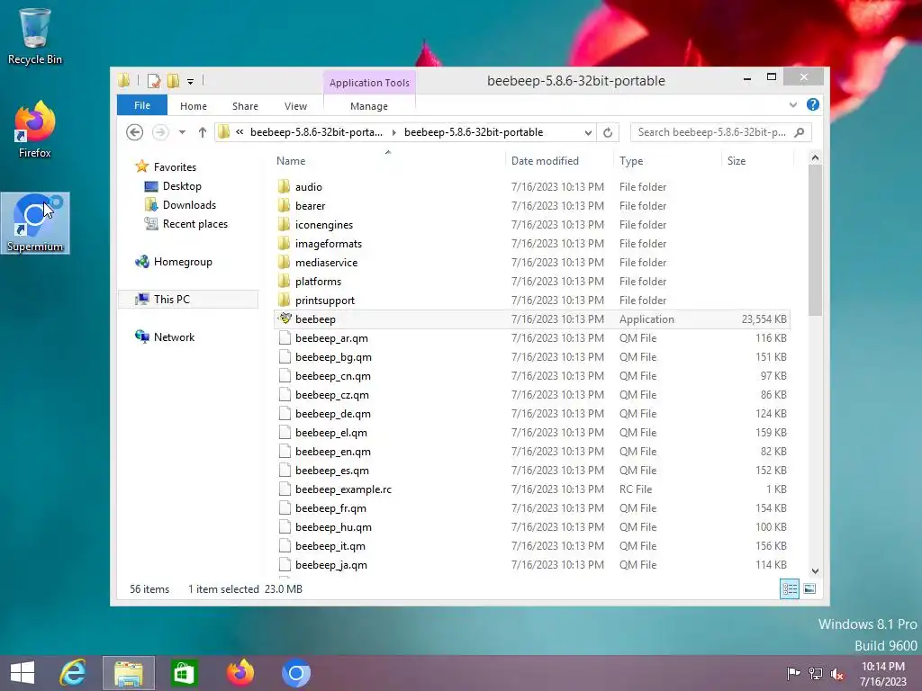This screenshot has width=922, height=691.
Task: Select This PC in navigation pane
Action: (188, 299)
